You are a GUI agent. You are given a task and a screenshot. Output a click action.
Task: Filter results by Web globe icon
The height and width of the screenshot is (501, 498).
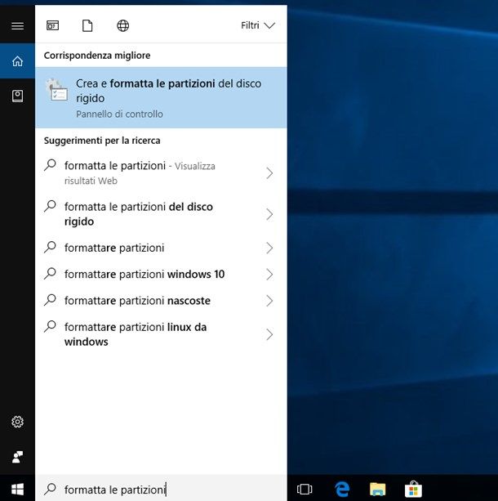coord(123,25)
